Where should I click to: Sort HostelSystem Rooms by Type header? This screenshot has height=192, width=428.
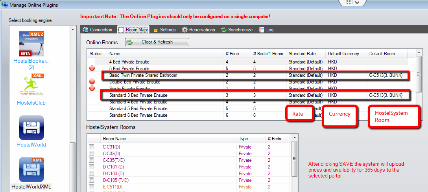251,139
